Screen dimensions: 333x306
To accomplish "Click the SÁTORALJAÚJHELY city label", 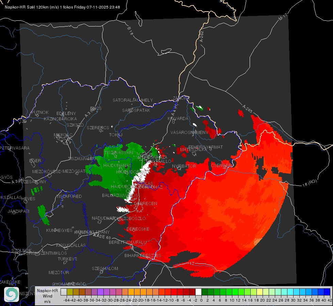I will click(133, 100).
